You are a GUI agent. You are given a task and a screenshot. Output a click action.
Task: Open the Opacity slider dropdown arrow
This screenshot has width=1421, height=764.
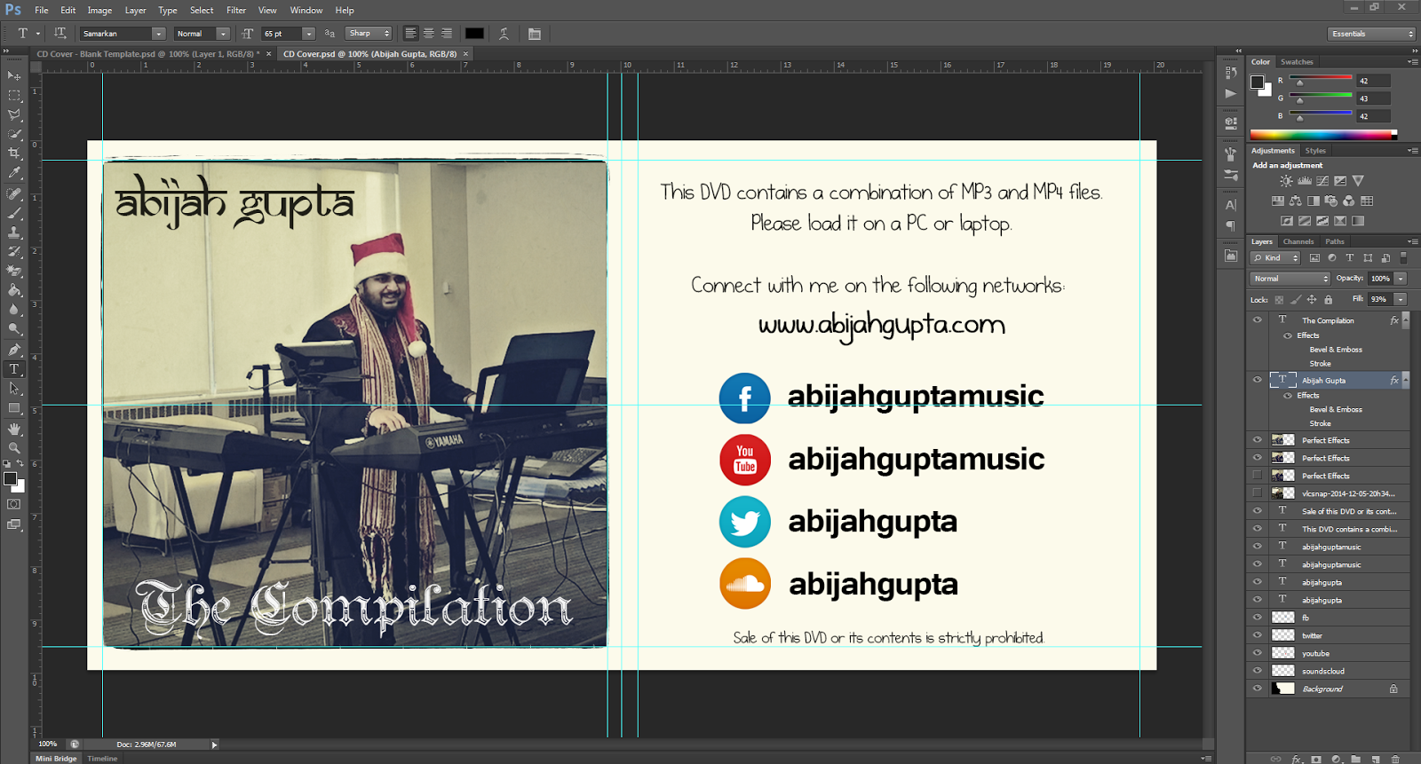(x=1401, y=279)
